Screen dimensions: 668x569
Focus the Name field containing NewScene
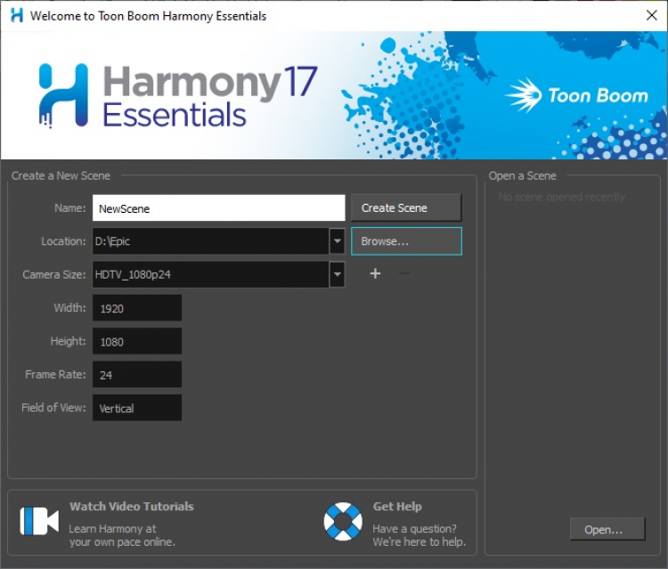[218, 207]
